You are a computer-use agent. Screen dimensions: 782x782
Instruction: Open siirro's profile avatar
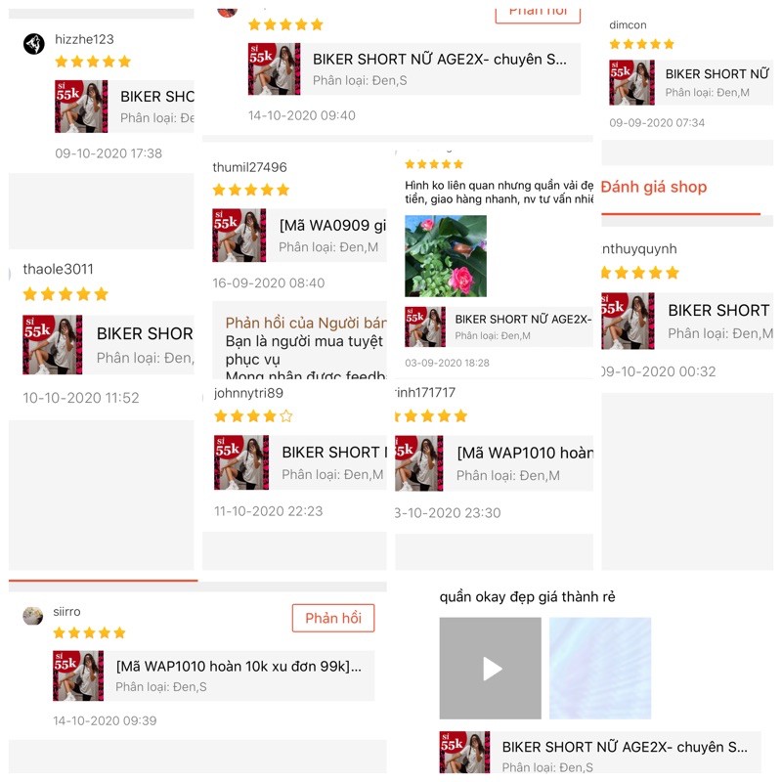click(33, 616)
